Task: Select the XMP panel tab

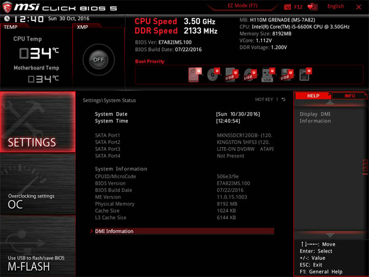Action: coord(82,27)
